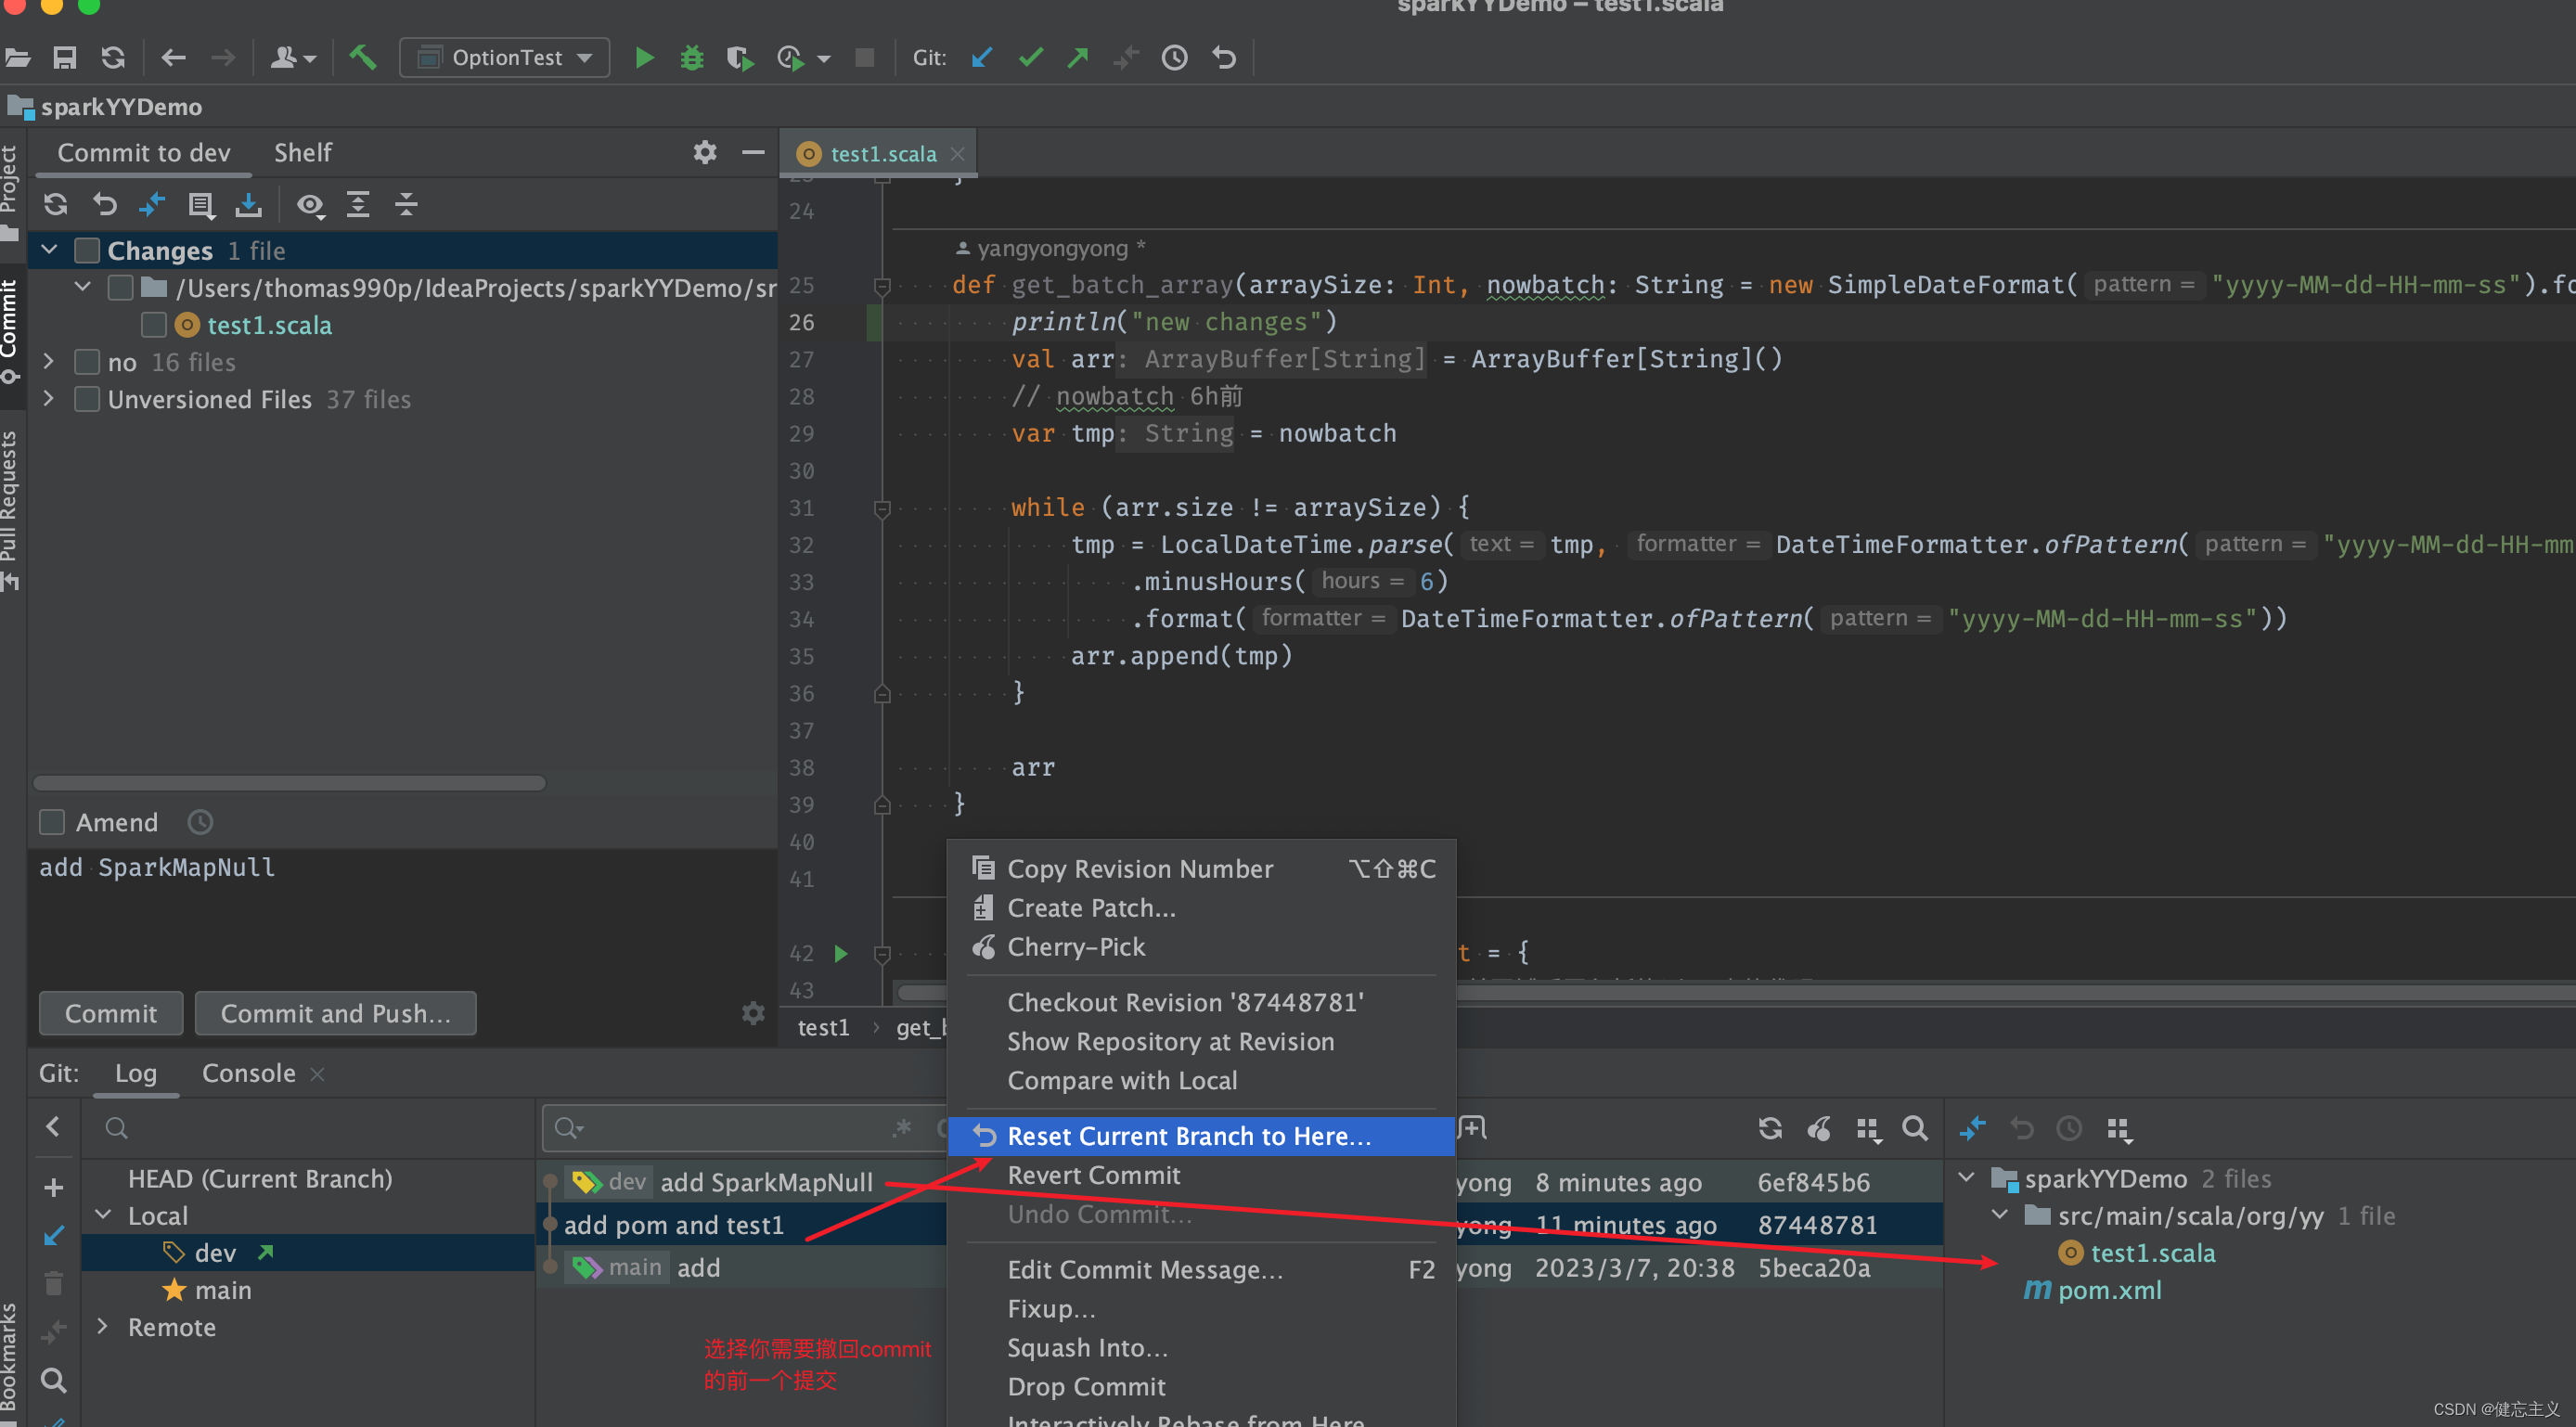Click Git Update Project blue arrow
The width and height of the screenshot is (2576, 1427).
click(x=981, y=58)
